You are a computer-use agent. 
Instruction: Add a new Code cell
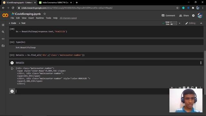click(12, 23)
